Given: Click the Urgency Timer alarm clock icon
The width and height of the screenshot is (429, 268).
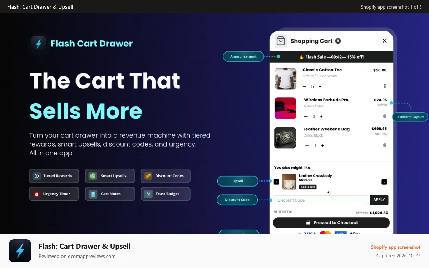Looking at the screenshot, I should point(37,194).
